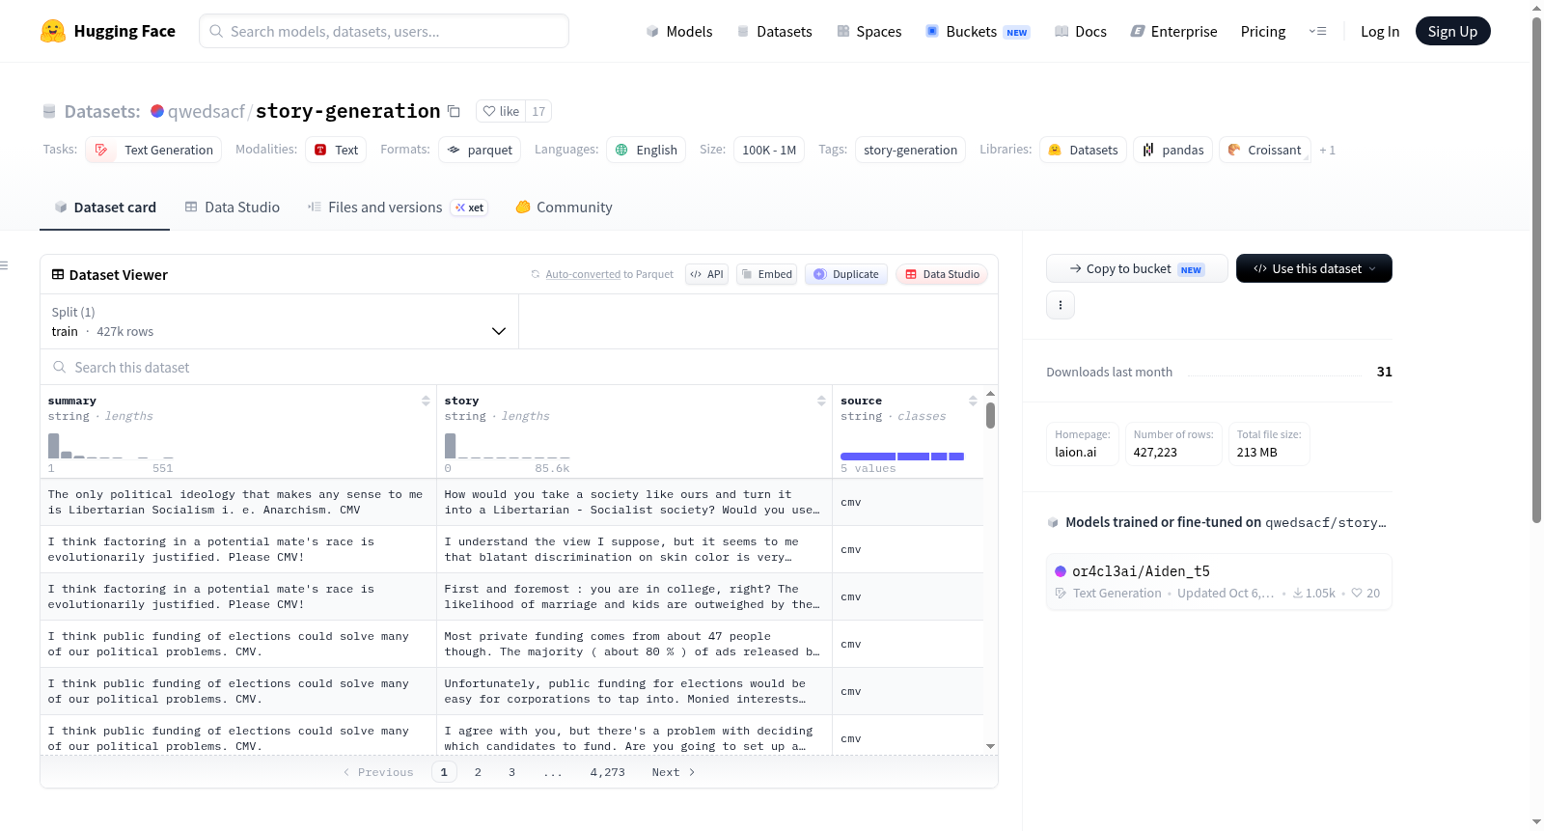Image resolution: width=1544 pixels, height=831 pixels.
Task: Click the story-generation tag
Action: (x=910, y=150)
